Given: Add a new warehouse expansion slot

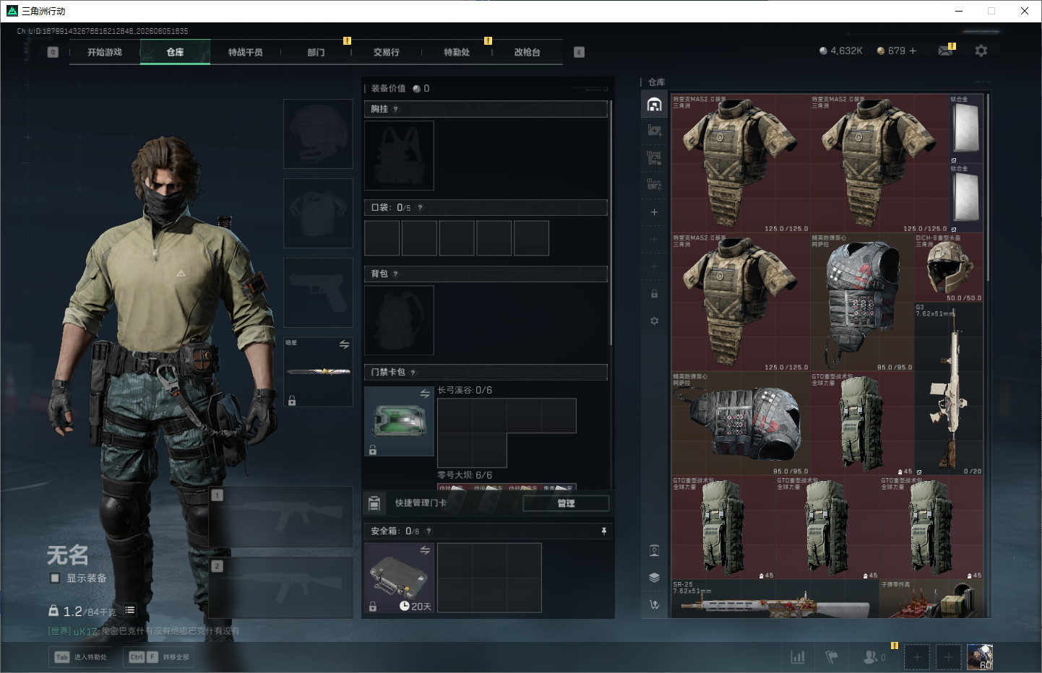Looking at the screenshot, I should (654, 212).
